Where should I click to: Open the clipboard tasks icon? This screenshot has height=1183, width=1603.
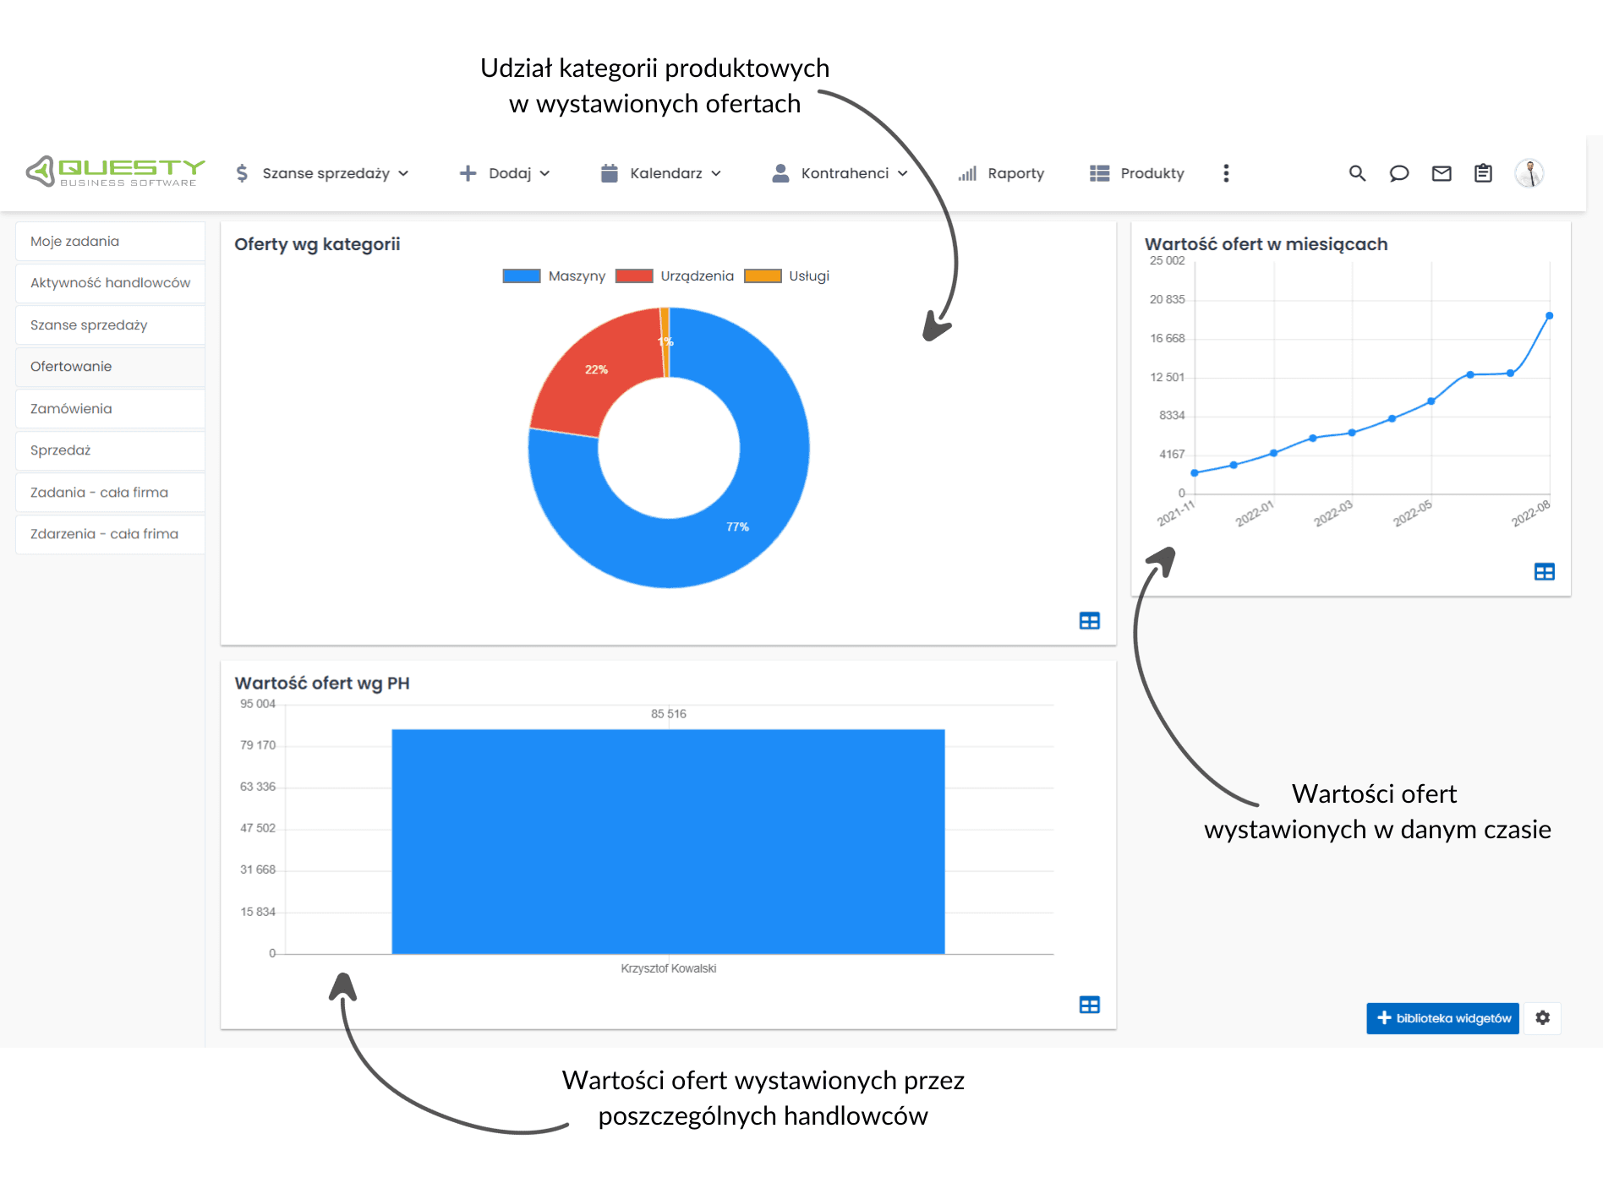coord(1483,173)
